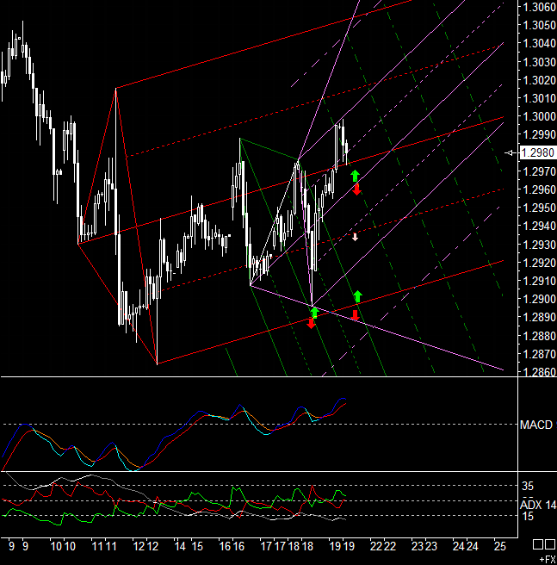Click the 1.3020 price axis label

pos(539,80)
